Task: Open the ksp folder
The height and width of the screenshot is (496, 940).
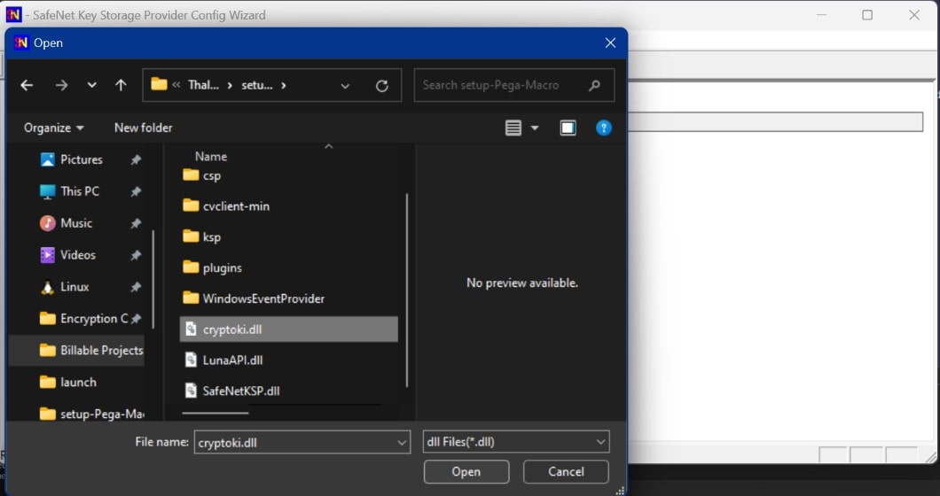Action: 211,236
